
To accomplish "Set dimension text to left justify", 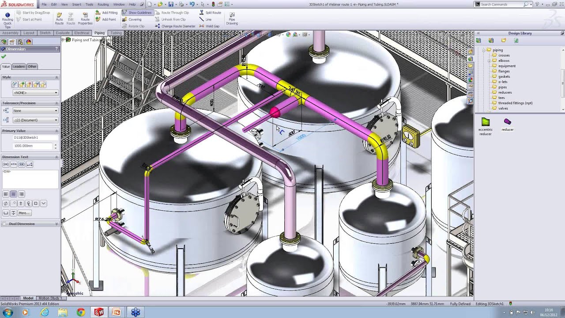I will (x=6, y=194).
